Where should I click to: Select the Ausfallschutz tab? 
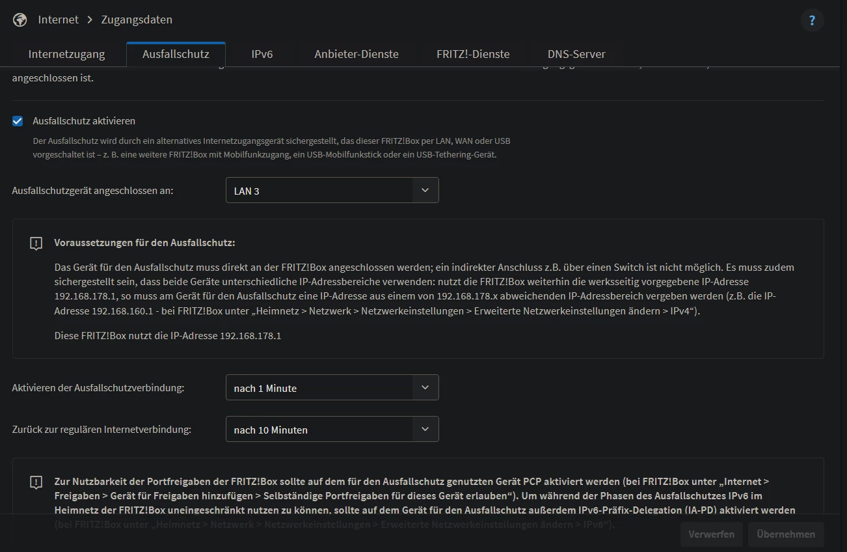click(176, 54)
